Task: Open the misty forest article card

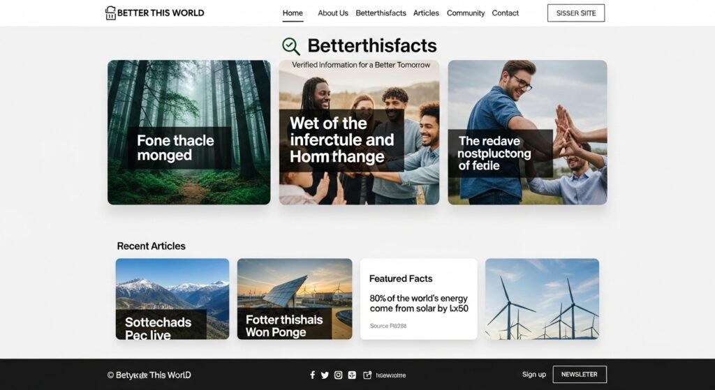Action: pyautogui.click(x=189, y=132)
